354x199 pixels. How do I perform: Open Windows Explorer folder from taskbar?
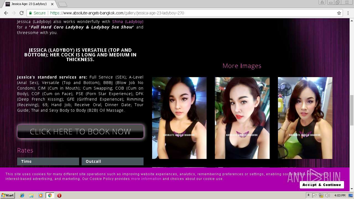[31, 195]
